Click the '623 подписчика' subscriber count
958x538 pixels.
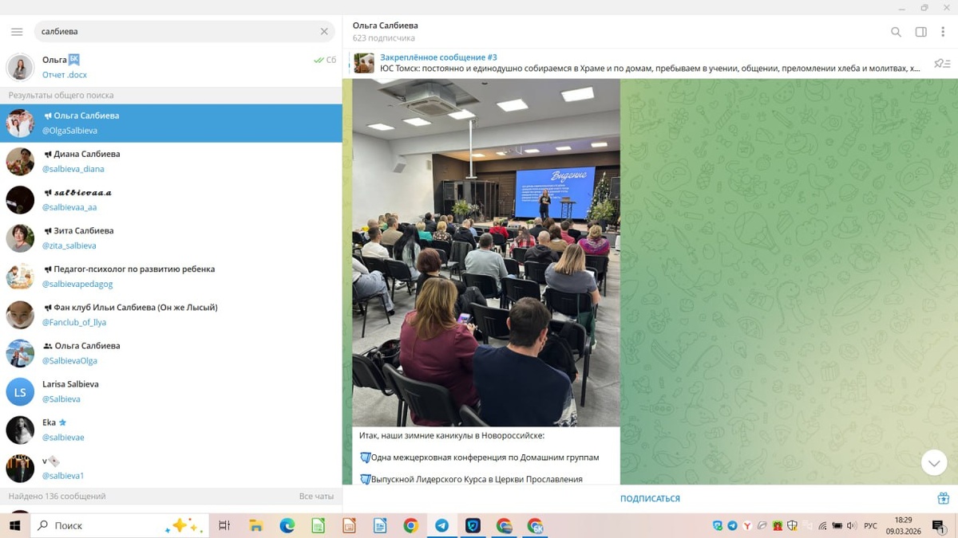point(384,38)
